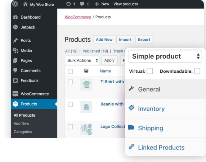
Task: Switch to the Shipping tab
Action: coord(166,128)
